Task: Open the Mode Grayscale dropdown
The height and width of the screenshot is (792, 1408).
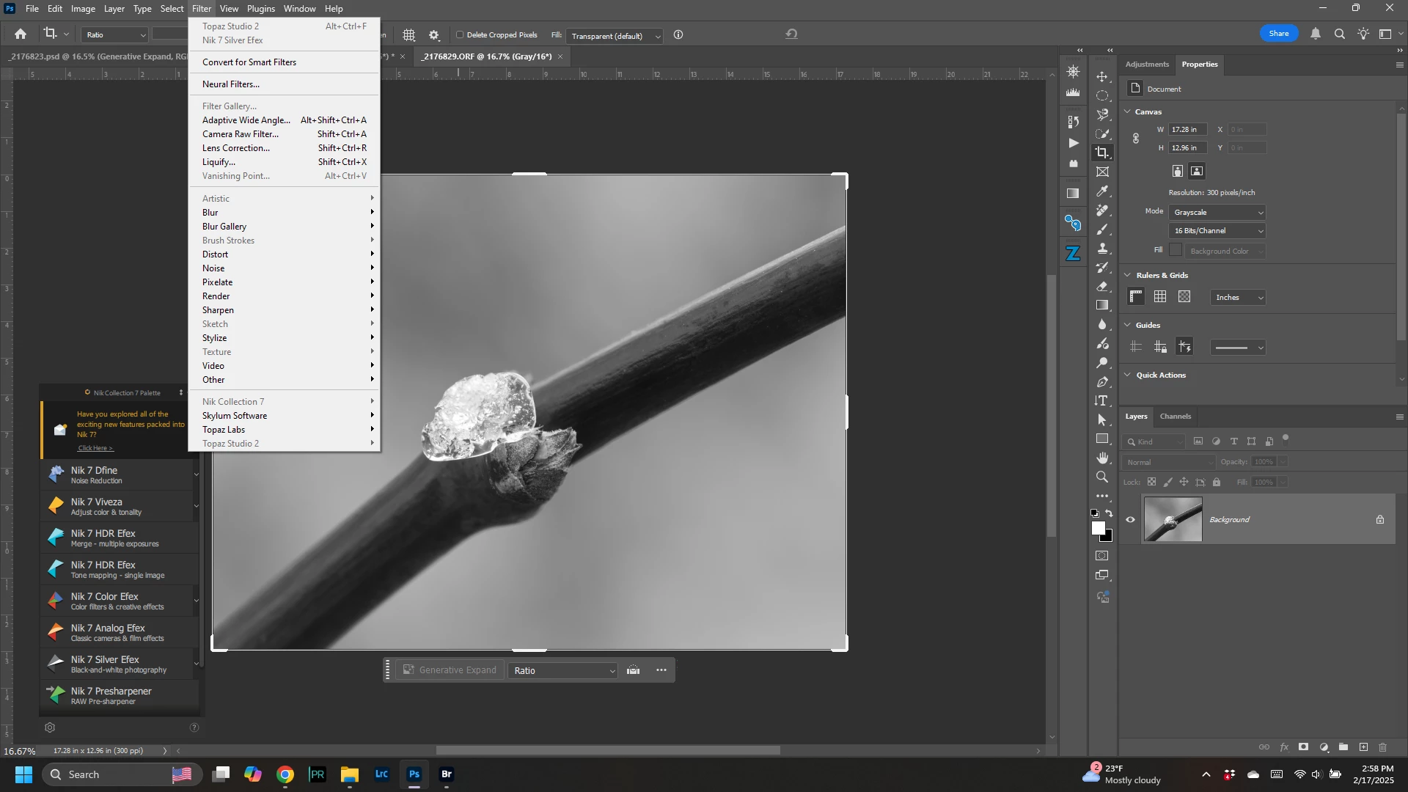Action: pyautogui.click(x=1217, y=213)
